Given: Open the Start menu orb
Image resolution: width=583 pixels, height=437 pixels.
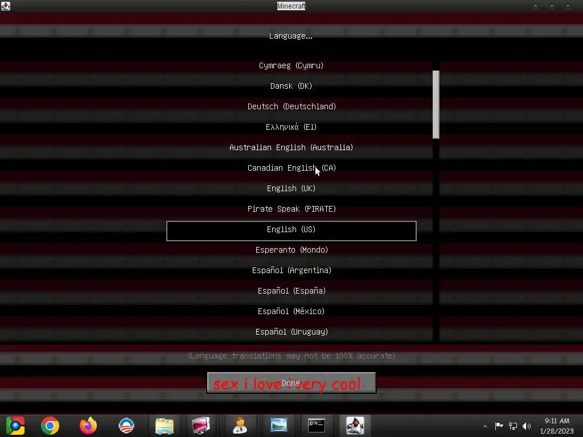Looking at the screenshot, I should 15,426.
